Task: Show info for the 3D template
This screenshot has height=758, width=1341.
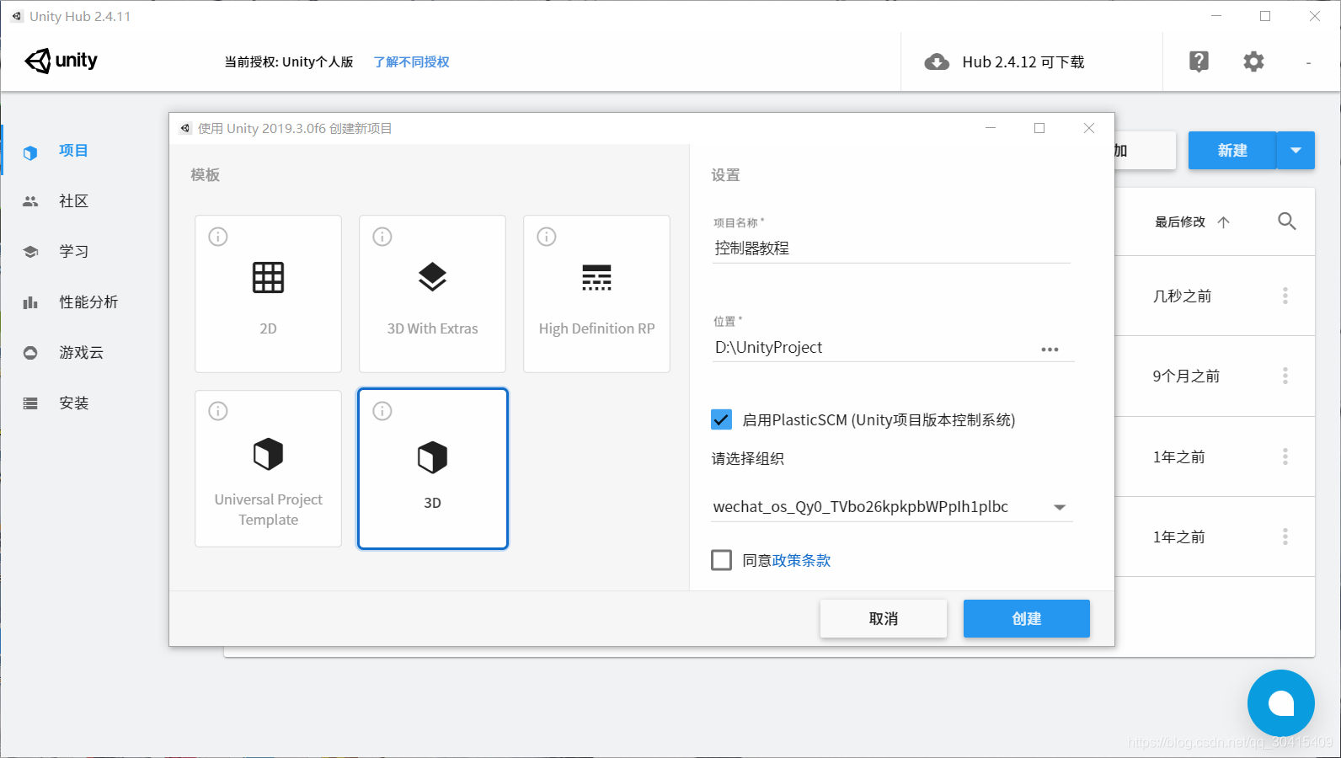Action: [x=382, y=411]
